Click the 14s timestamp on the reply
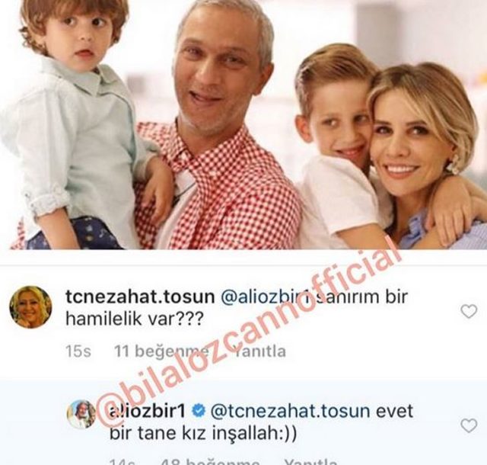This screenshot has width=487, height=465. (x=123, y=462)
